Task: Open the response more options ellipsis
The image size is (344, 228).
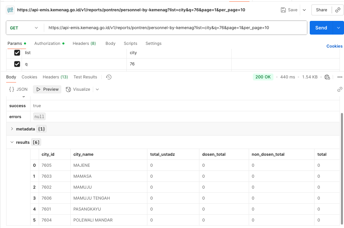Action: pos(340,77)
